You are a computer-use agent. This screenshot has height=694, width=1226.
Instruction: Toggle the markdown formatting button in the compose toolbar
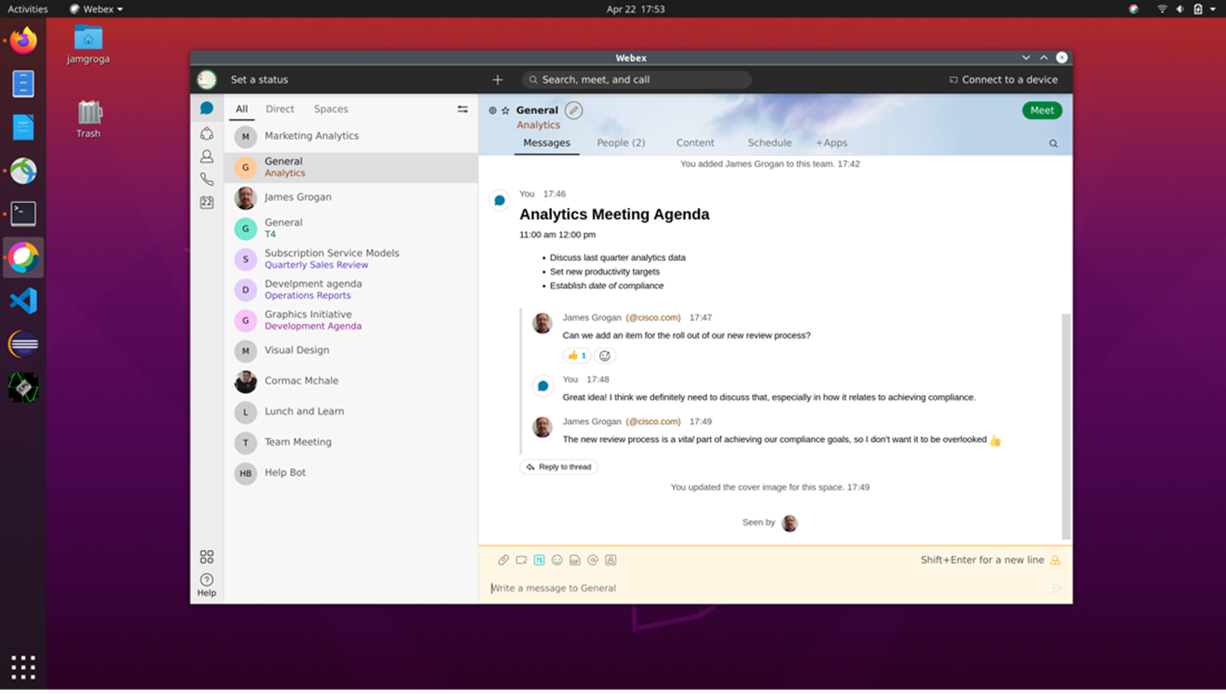tap(539, 560)
